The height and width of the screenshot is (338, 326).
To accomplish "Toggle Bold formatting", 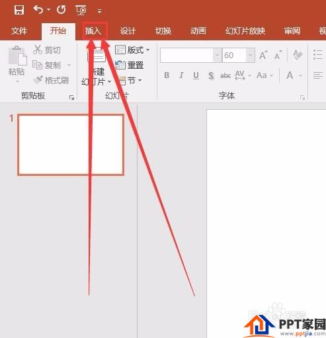I will (x=167, y=75).
